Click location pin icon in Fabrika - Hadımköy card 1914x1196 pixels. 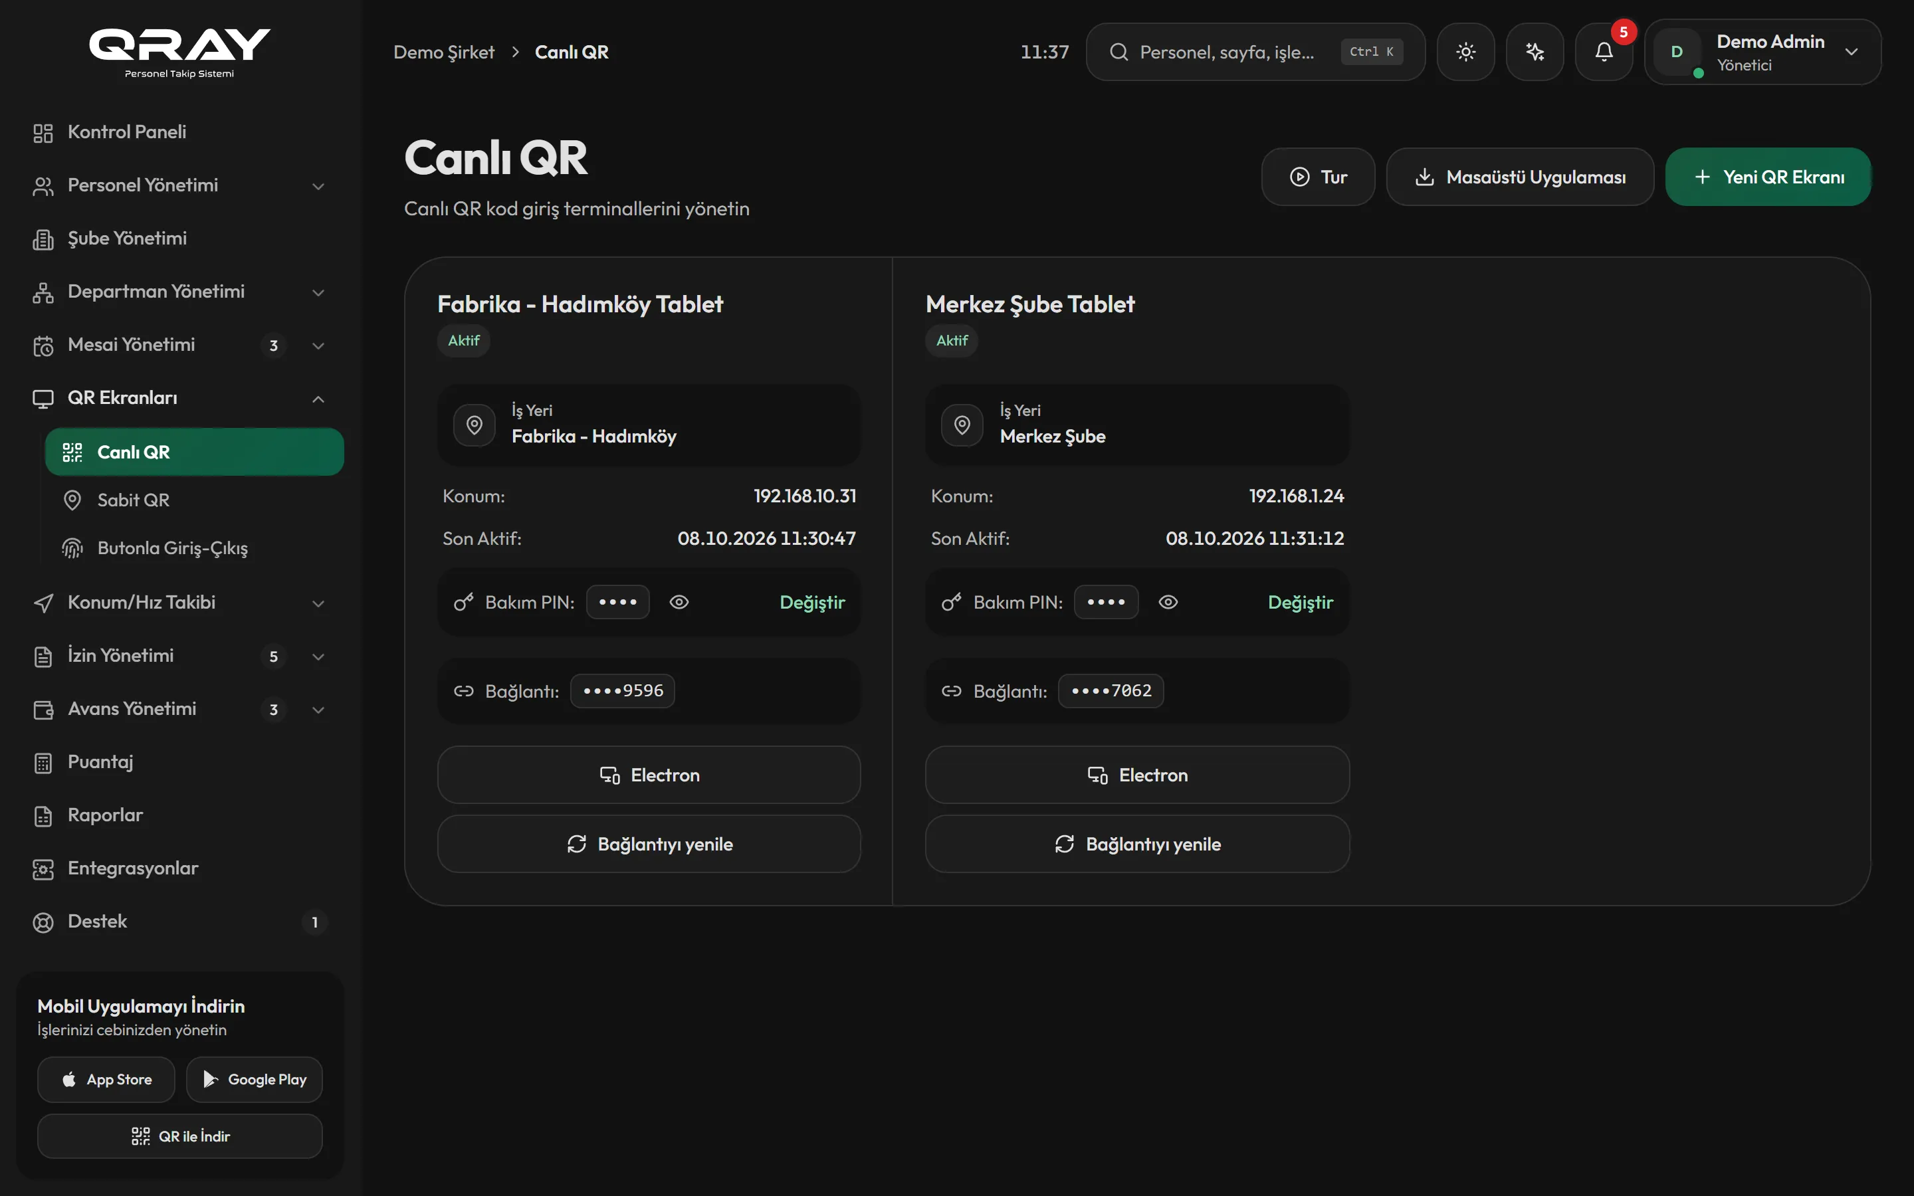[x=474, y=425]
